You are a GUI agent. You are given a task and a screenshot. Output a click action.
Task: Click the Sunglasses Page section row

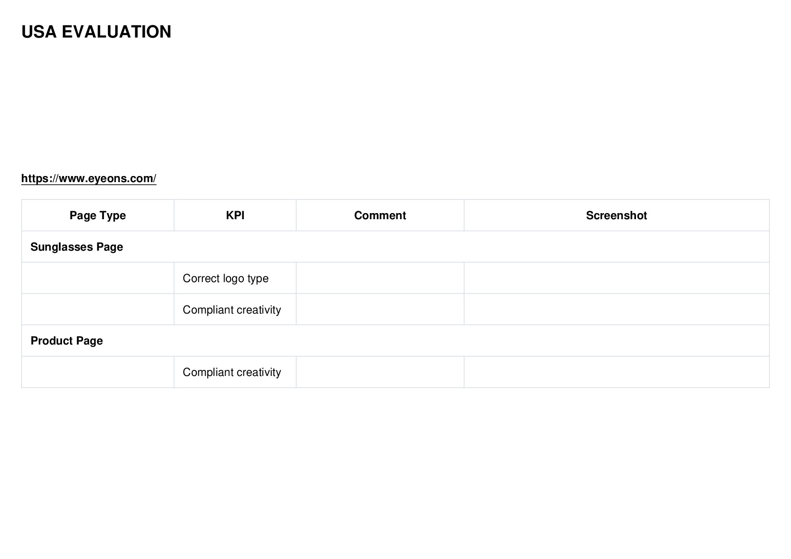(x=395, y=247)
